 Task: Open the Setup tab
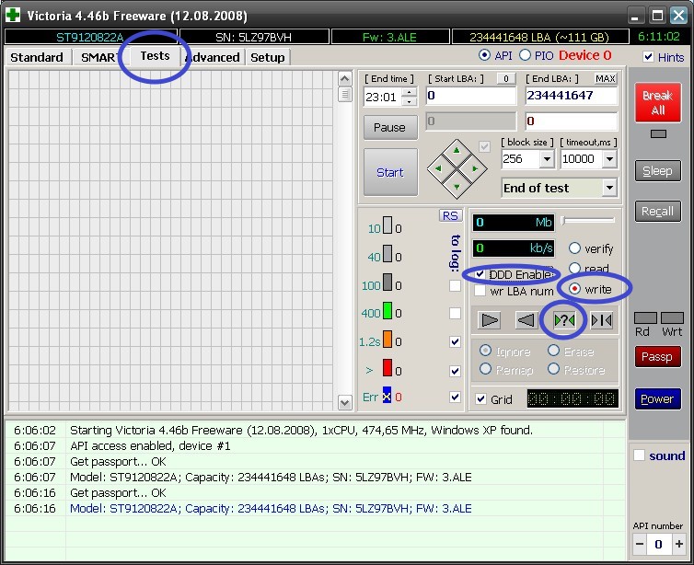tap(268, 57)
